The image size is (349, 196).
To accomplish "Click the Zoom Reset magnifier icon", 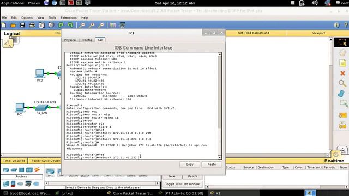I will 92,25.
